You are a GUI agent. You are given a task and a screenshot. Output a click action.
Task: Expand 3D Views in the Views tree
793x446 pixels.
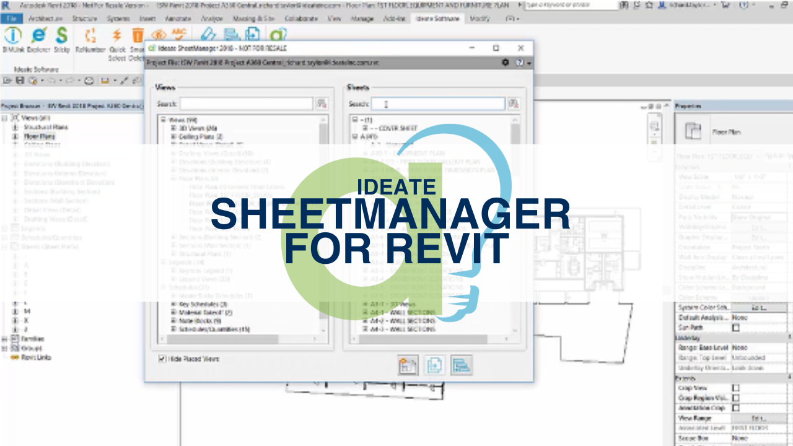173,128
